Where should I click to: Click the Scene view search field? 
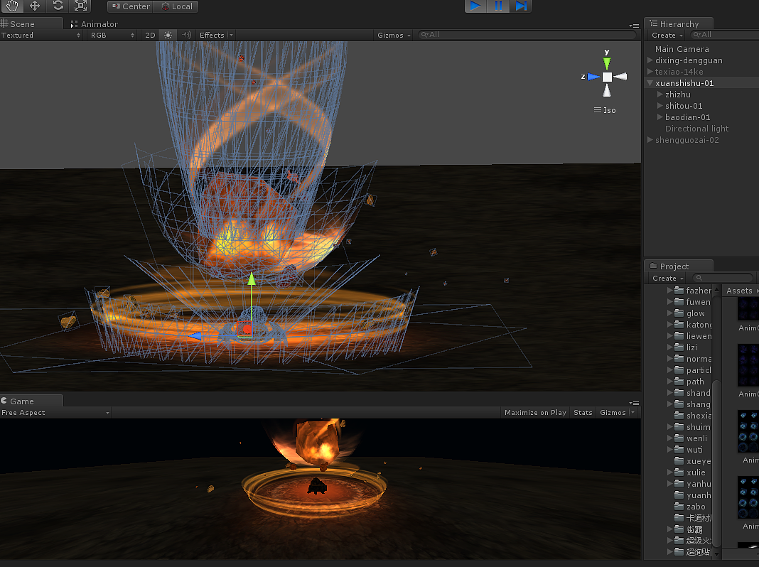pyautogui.click(x=526, y=35)
